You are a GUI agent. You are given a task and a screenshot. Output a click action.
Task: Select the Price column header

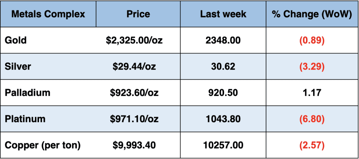138,14
